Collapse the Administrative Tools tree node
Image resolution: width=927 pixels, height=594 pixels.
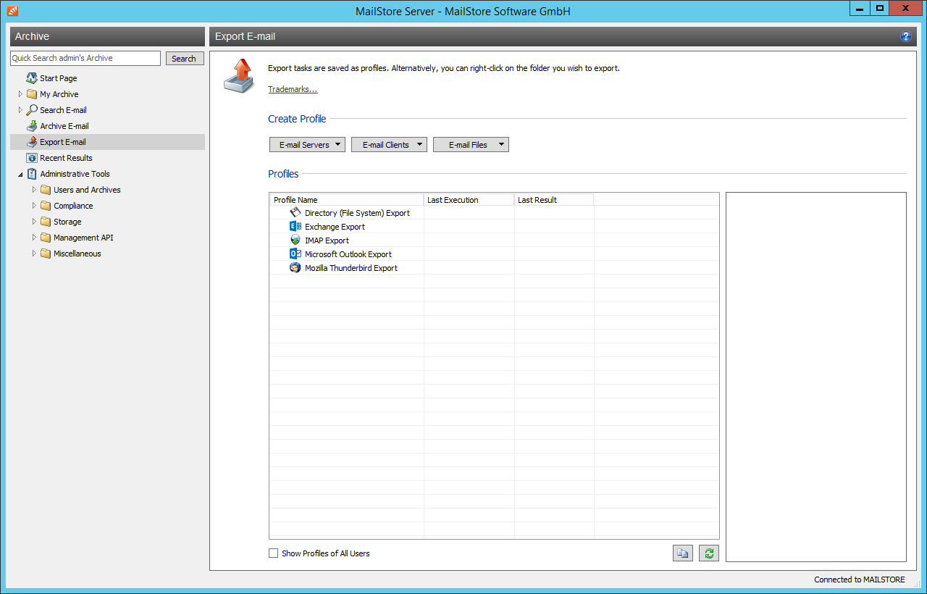tap(20, 175)
